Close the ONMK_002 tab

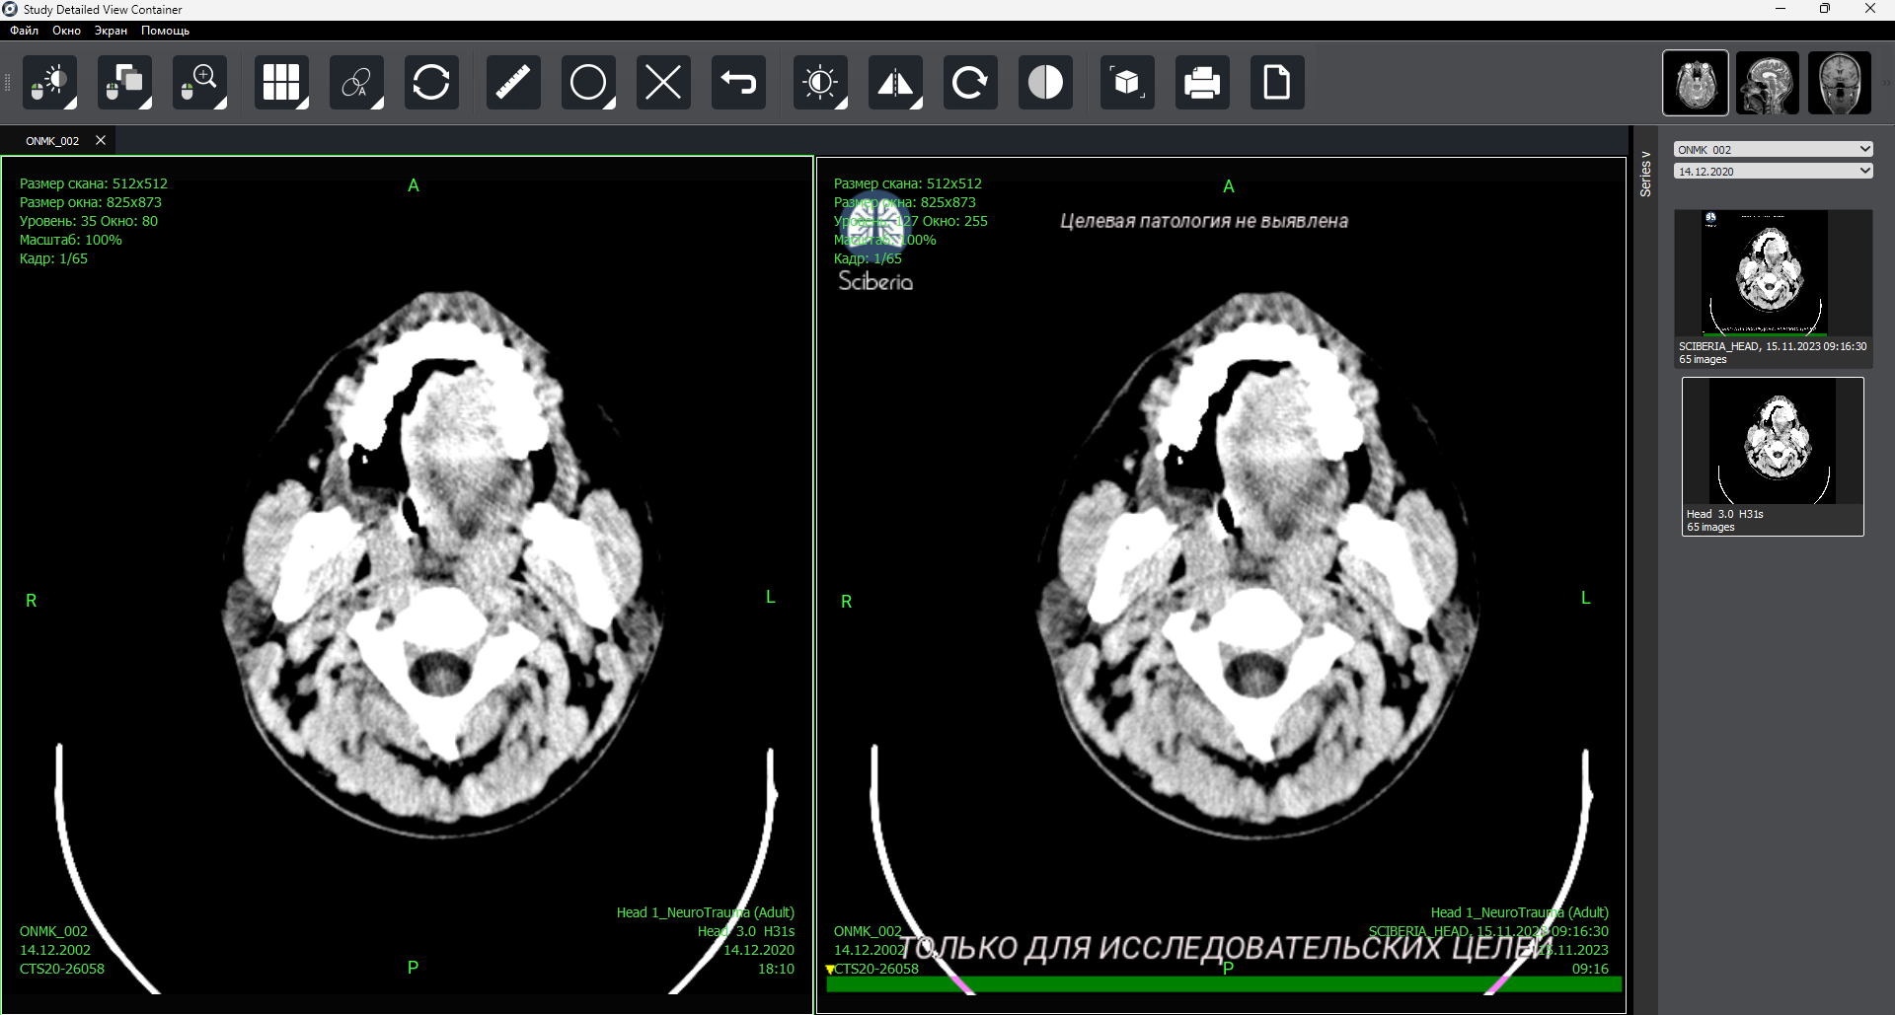101,140
